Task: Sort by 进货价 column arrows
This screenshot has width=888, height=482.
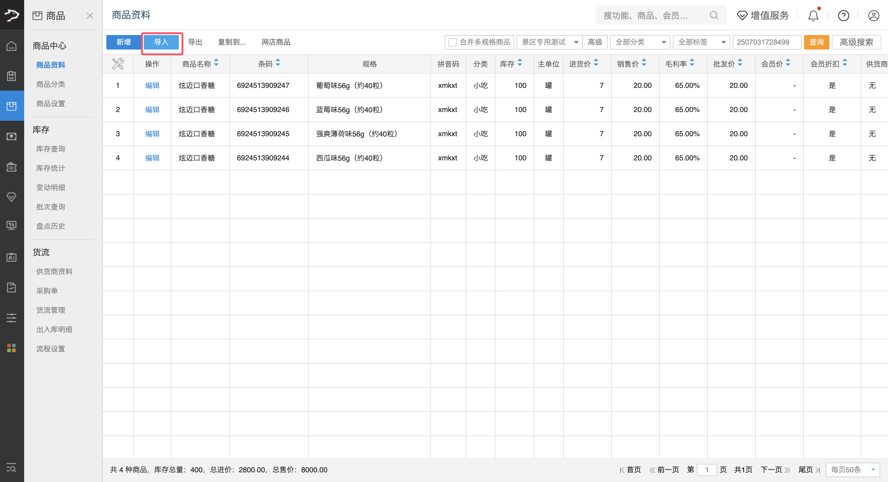Action: [x=596, y=63]
